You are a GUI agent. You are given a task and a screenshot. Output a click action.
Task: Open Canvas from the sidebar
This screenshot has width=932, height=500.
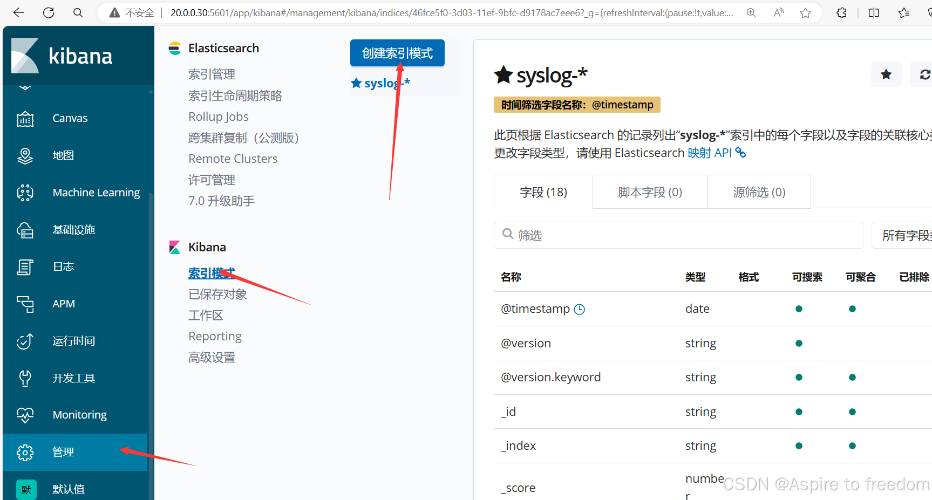tap(70, 118)
